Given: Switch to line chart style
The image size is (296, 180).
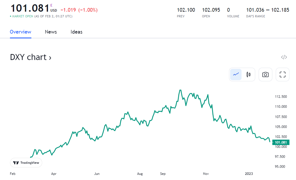Looking at the screenshot, I should (236, 75).
